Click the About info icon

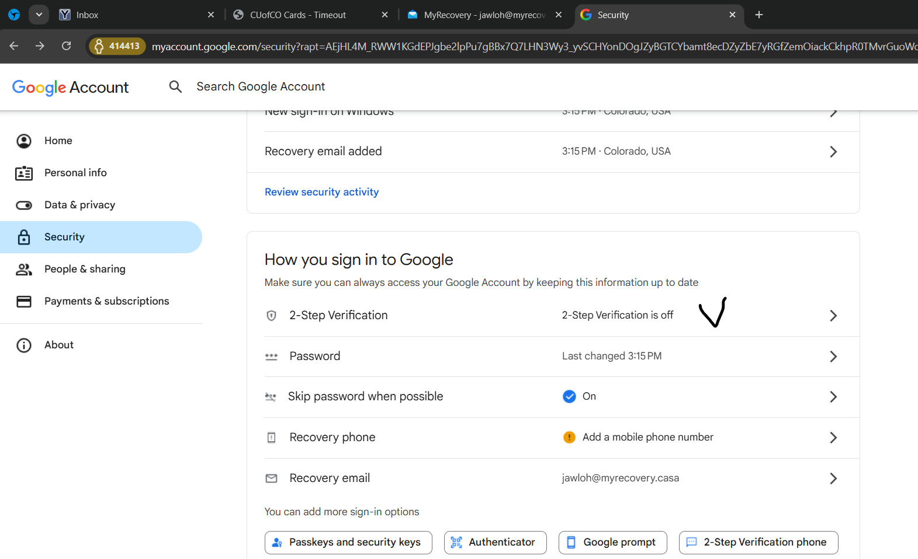coord(24,345)
